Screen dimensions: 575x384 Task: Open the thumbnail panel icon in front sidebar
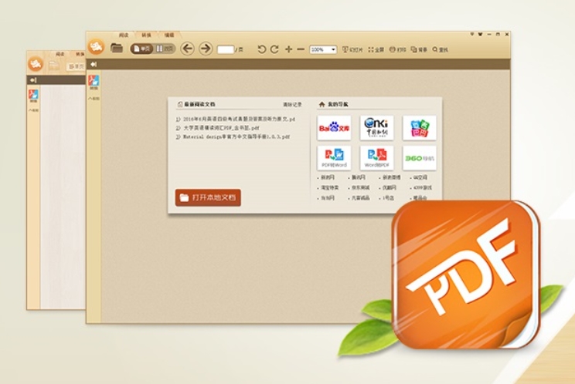point(94,83)
